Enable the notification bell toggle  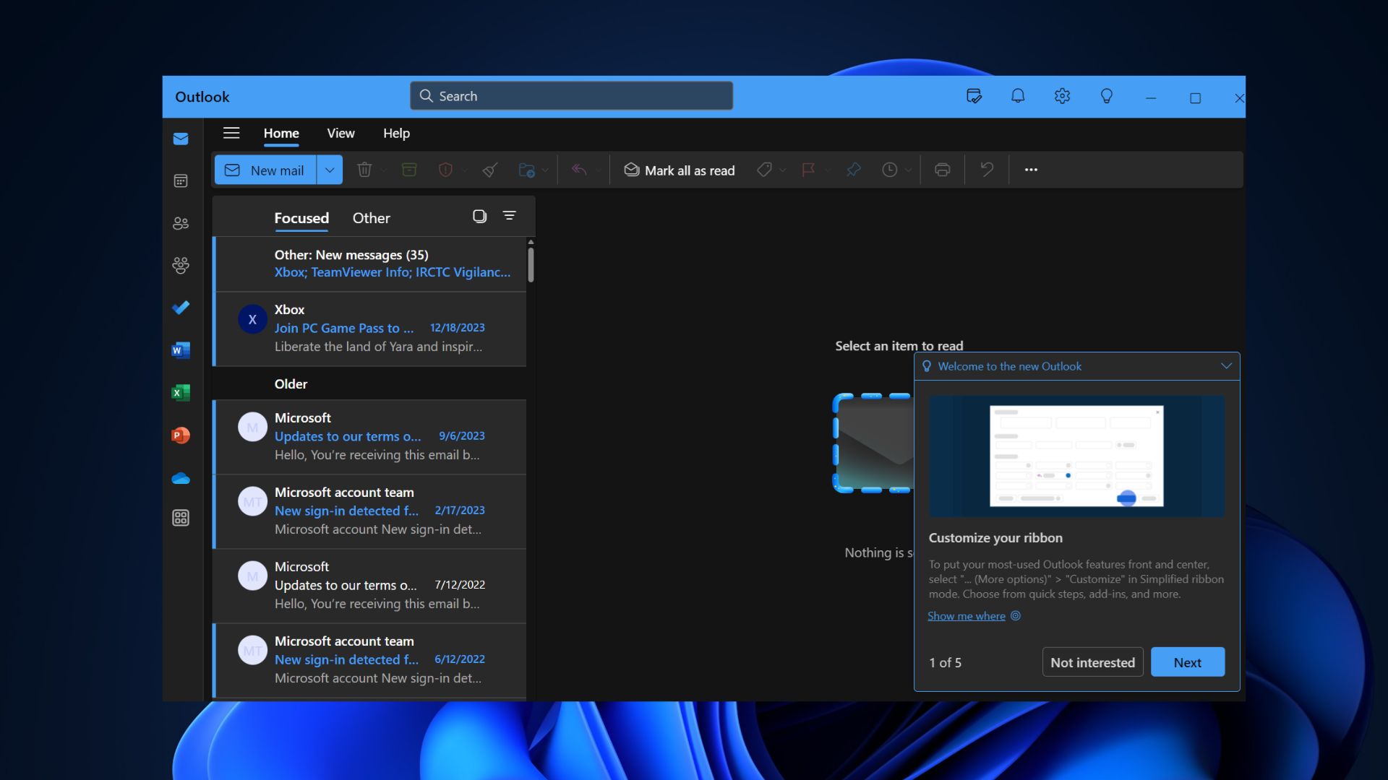pos(1016,96)
